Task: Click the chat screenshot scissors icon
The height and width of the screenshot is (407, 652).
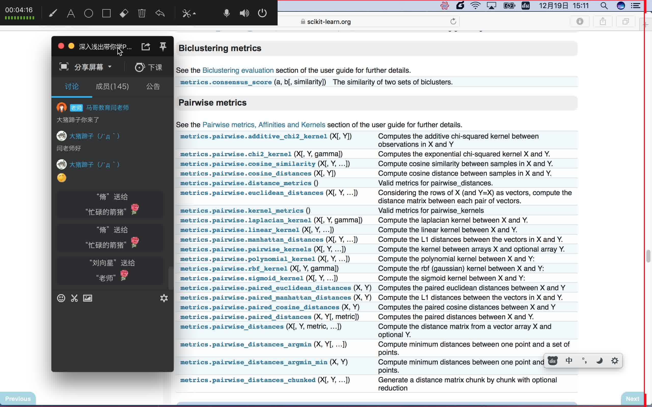Action: [x=74, y=298]
